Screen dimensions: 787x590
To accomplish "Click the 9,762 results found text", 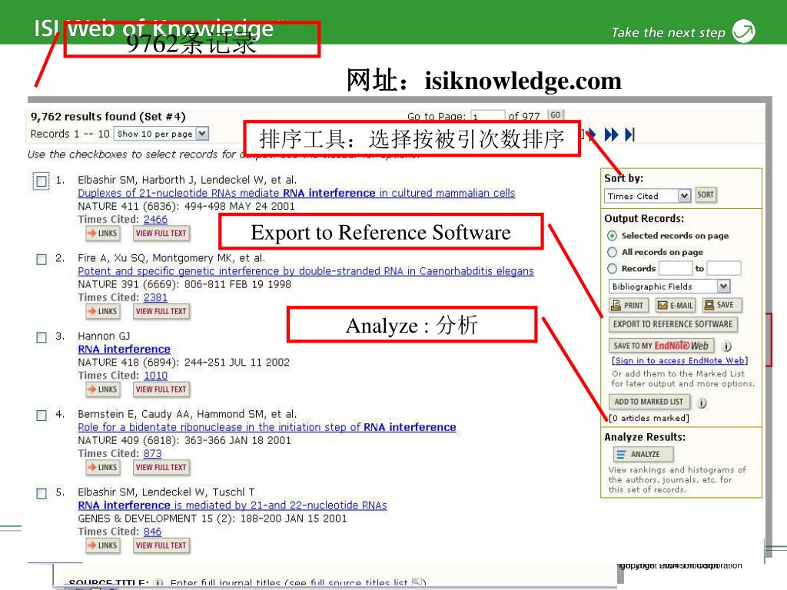I will point(108,117).
